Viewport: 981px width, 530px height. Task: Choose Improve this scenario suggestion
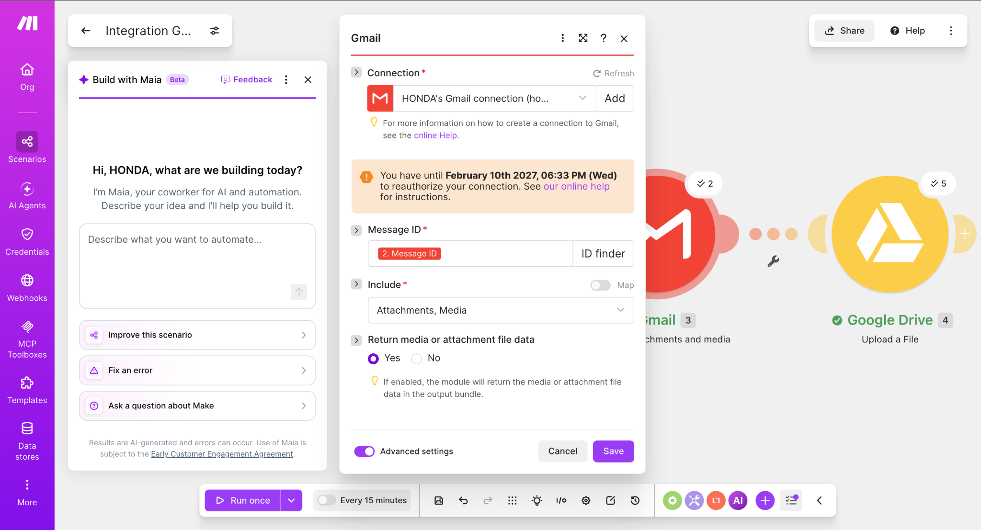point(197,335)
